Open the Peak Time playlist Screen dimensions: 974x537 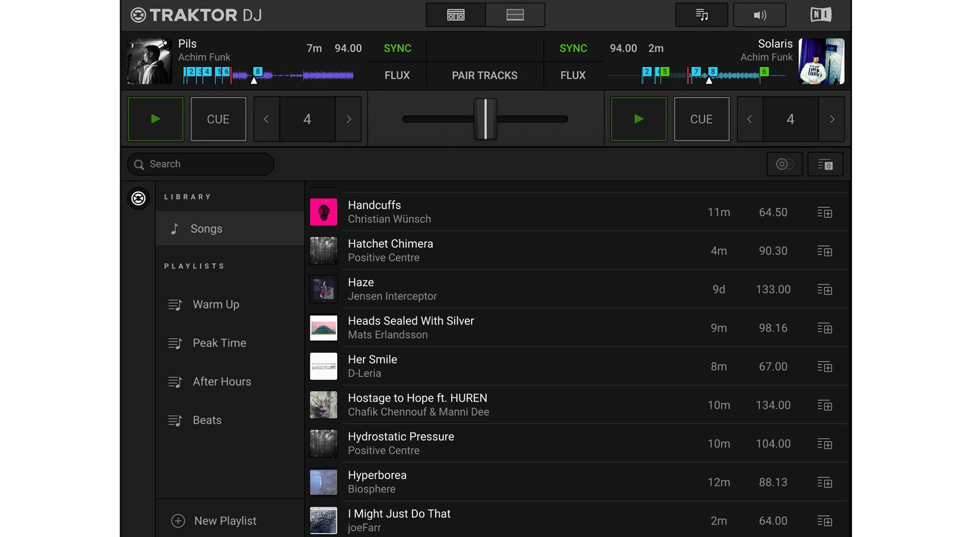(x=230, y=343)
